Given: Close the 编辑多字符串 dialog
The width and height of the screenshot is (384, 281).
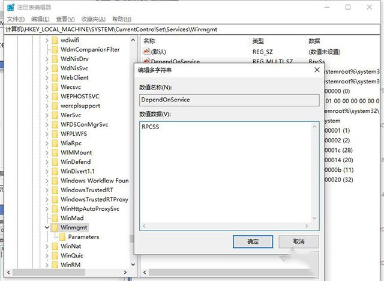Looking at the screenshot, I should point(317,70).
